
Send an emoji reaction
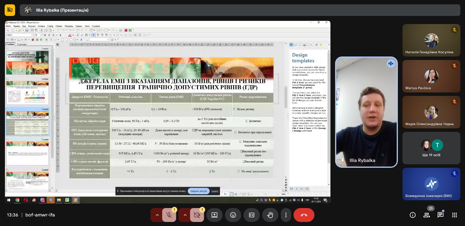click(233, 215)
